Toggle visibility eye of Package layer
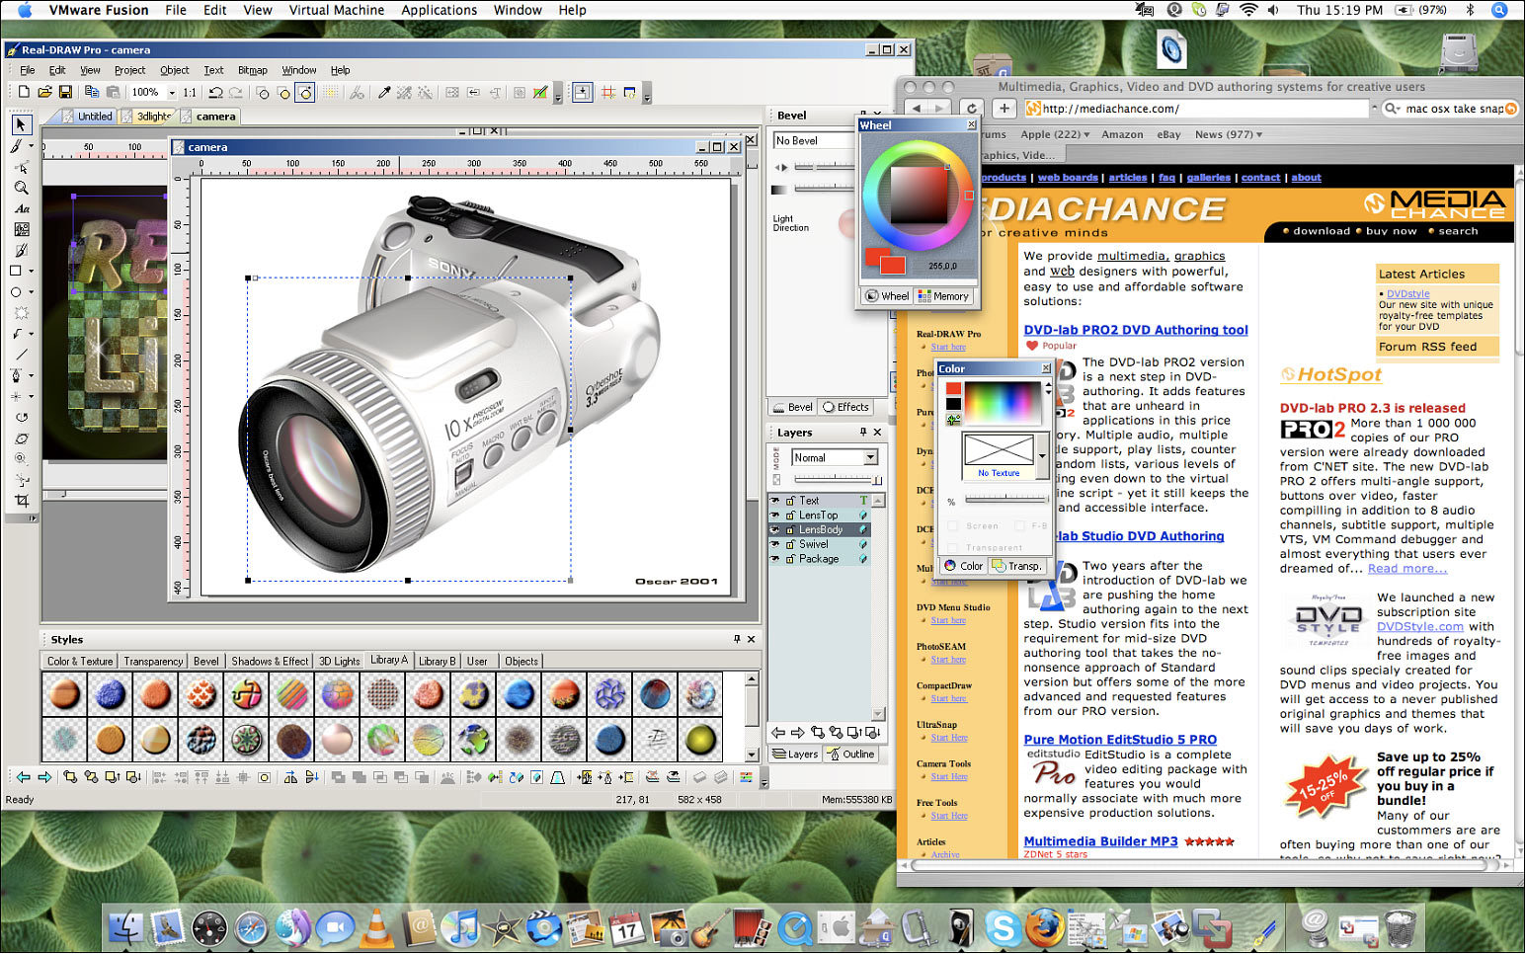The width and height of the screenshot is (1526, 954). (x=775, y=559)
